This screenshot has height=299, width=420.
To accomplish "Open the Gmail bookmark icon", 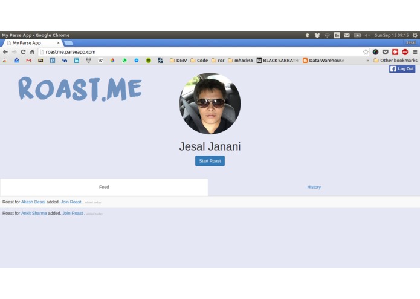I will [x=28, y=61].
